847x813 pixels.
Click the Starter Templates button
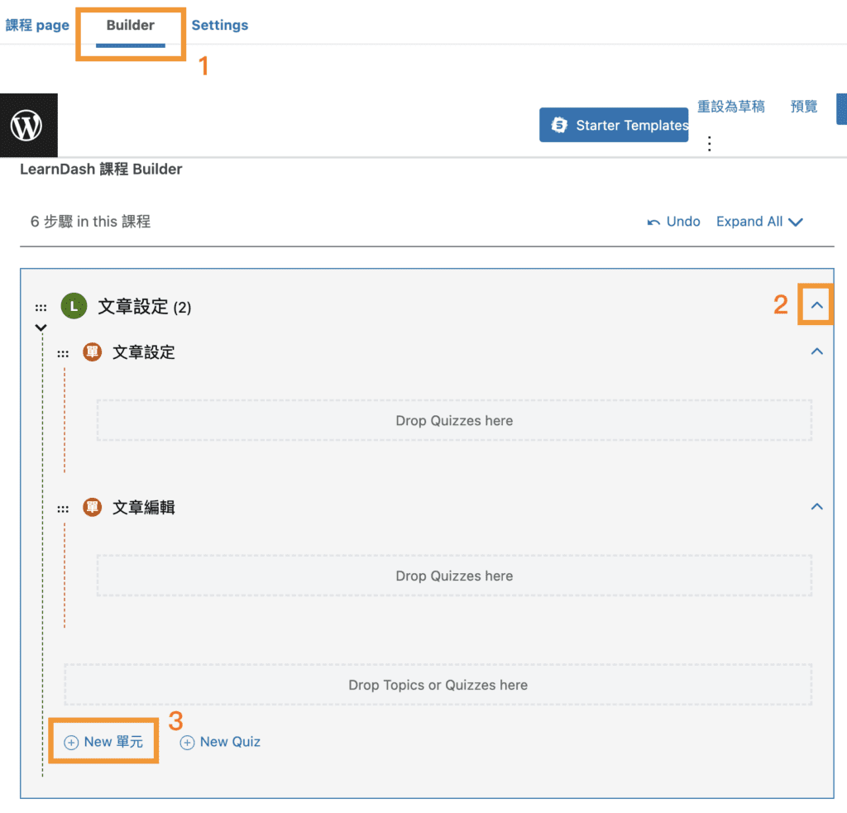pos(614,125)
